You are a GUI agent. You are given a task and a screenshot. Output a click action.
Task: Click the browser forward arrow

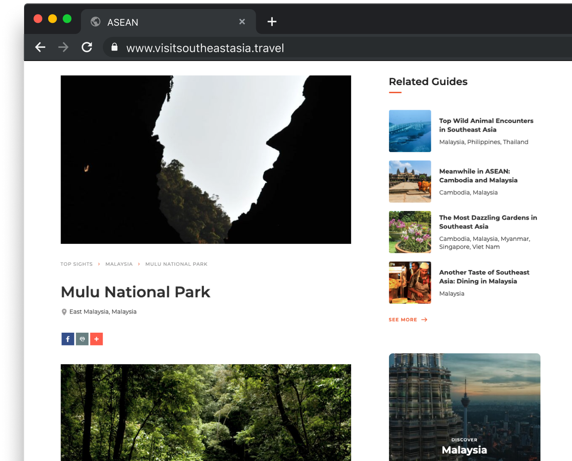pyautogui.click(x=64, y=47)
